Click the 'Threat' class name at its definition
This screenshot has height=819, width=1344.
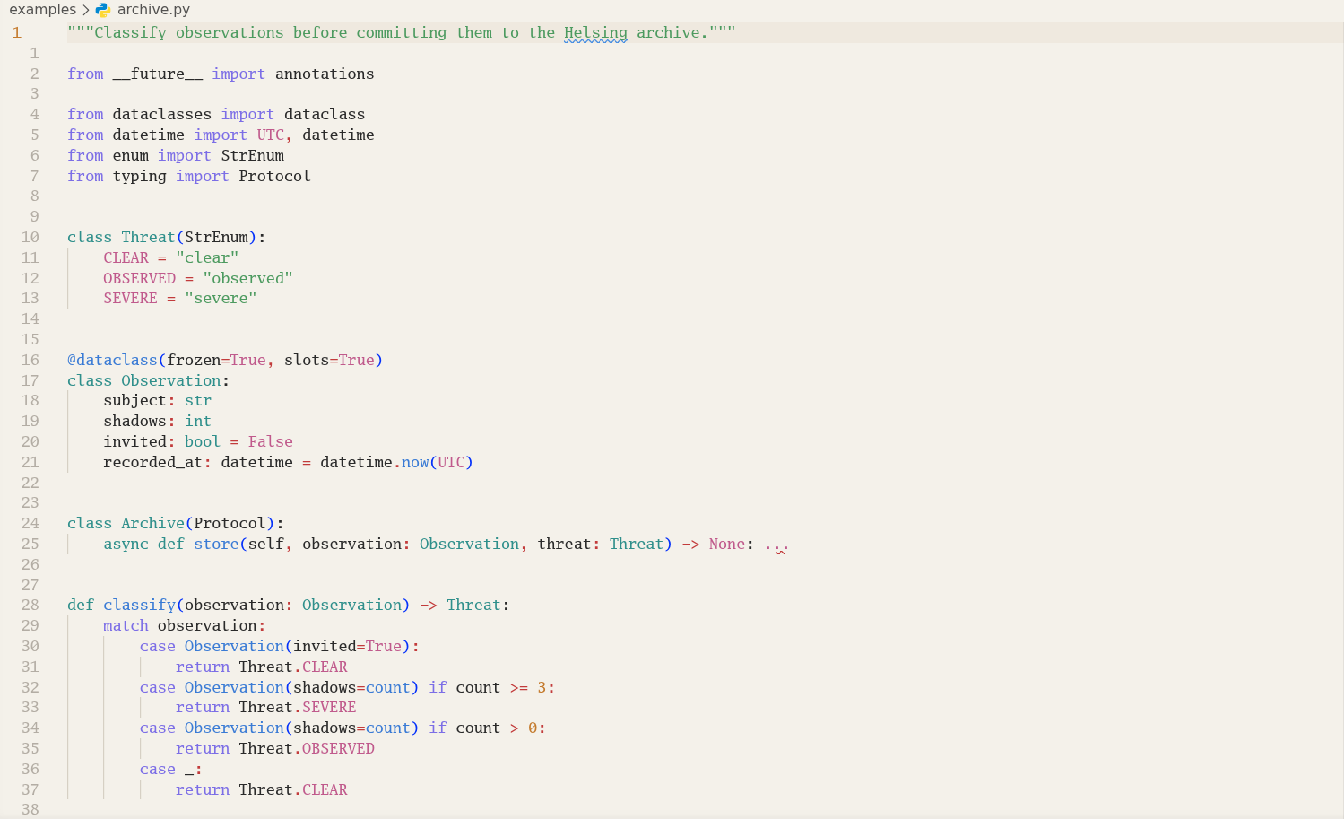point(149,238)
